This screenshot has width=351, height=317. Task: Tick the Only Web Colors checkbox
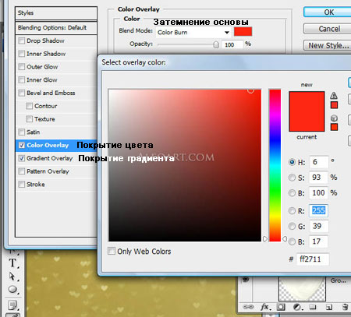click(112, 251)
